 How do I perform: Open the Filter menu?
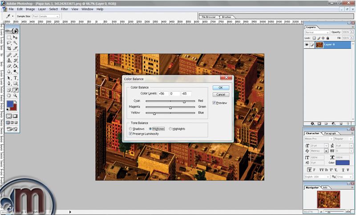[x=65, y=9]
